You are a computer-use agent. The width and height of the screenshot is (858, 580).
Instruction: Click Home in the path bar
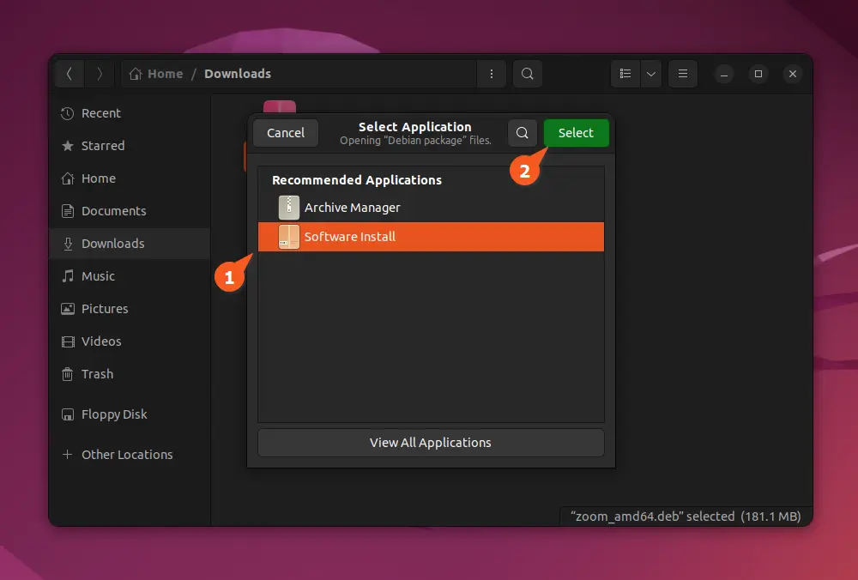[157, 74]
